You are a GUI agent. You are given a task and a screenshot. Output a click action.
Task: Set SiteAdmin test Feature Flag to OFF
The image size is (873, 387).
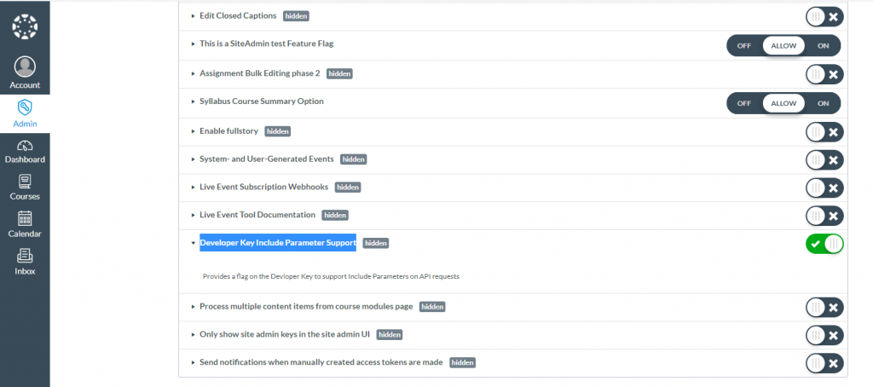coord(744,46)
